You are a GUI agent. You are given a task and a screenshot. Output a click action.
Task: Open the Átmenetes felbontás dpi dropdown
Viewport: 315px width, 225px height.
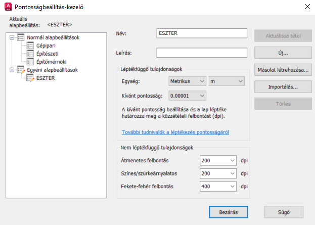(x=218, y=160)
